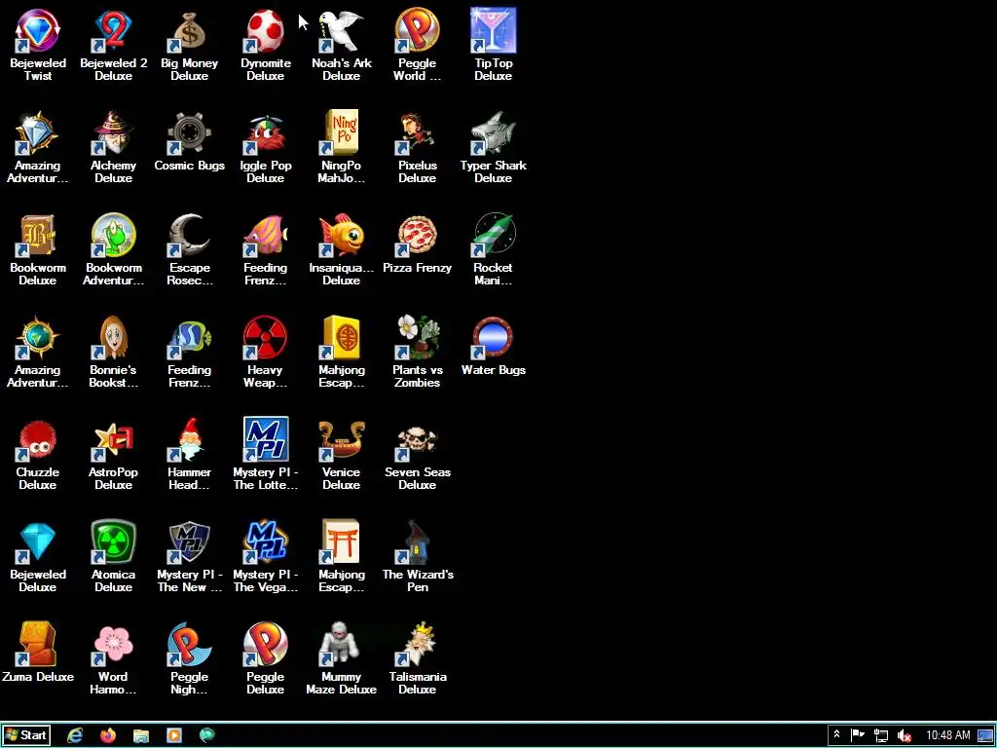The width and height of the screenshot is (997, 748).
Task: Select the Peggle World shortcut
Action: tap(417, 31)
